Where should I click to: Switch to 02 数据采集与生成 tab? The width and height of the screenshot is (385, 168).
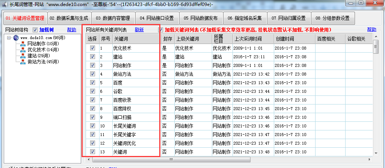tap(69, 18)
